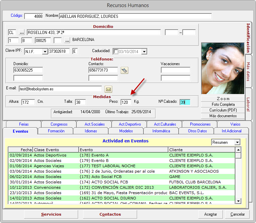Open the vertical Laboral tab

(x=248, y=104)
